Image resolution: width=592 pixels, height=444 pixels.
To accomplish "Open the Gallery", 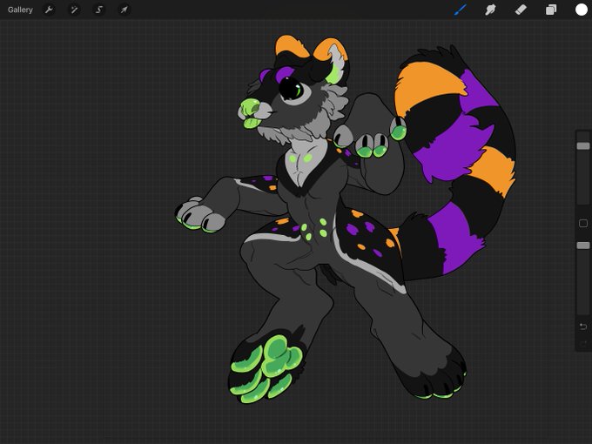I will pos(20,10).
